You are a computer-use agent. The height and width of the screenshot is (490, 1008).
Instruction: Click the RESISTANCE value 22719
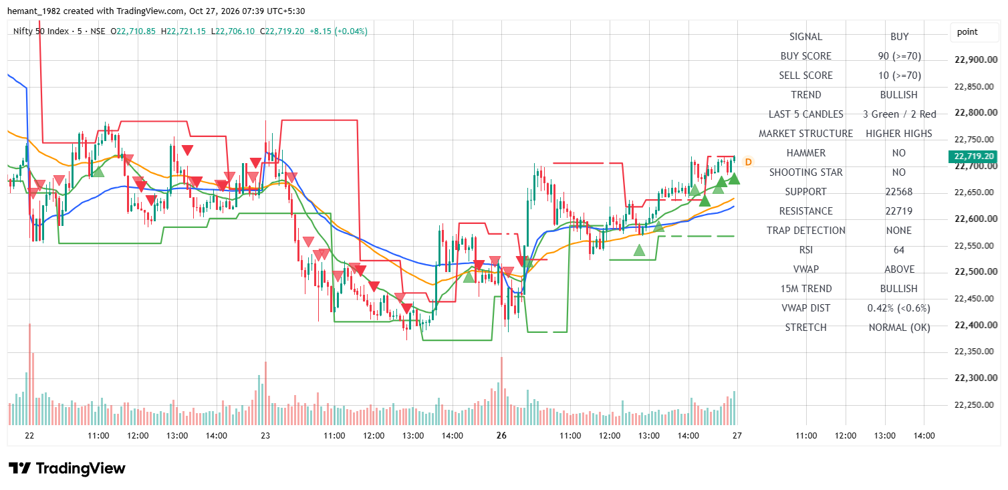point(899,211)
